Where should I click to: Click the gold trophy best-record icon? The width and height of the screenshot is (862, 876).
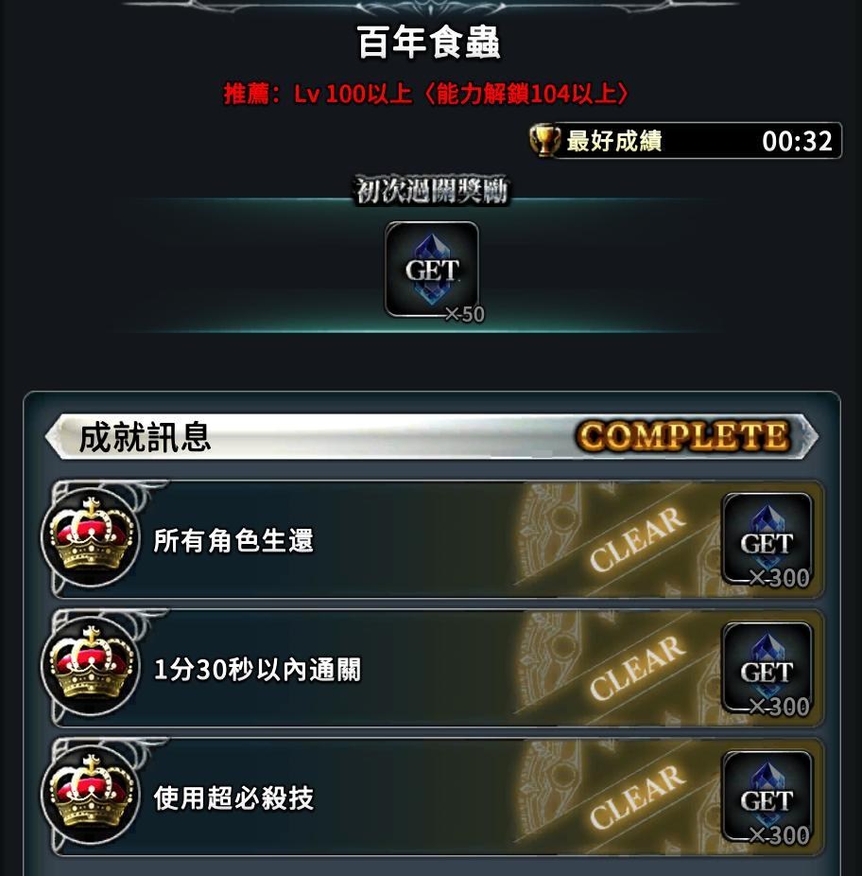coord(544,140)
